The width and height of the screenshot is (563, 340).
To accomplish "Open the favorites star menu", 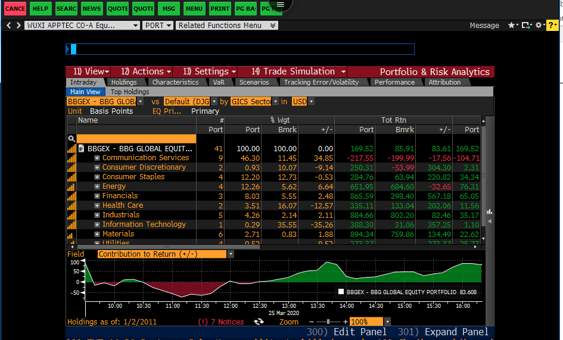I will point(513,25).
